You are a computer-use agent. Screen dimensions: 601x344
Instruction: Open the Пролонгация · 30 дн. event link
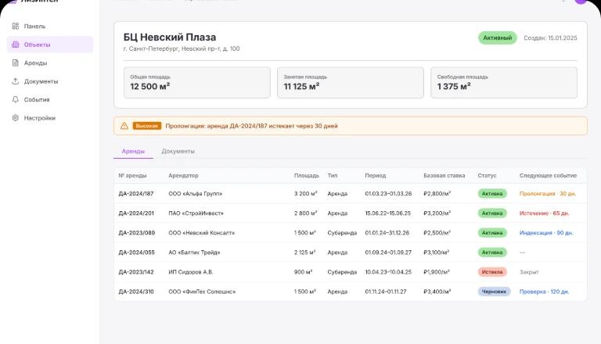click(x=547, y=193)
